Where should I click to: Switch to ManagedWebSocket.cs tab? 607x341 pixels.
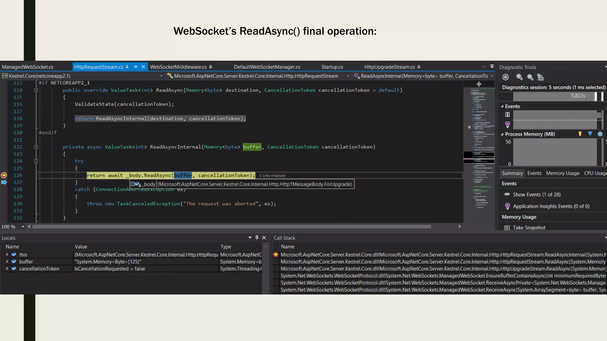[28, 67]
